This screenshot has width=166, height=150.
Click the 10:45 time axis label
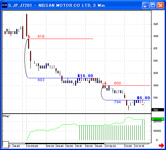tap(99, 146)
